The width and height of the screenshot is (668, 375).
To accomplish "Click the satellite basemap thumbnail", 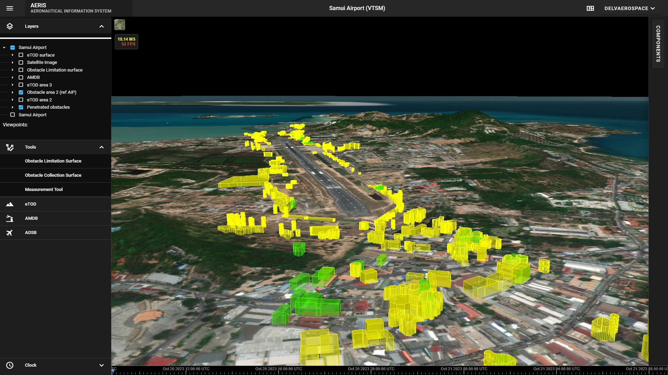I will point(120,25).
